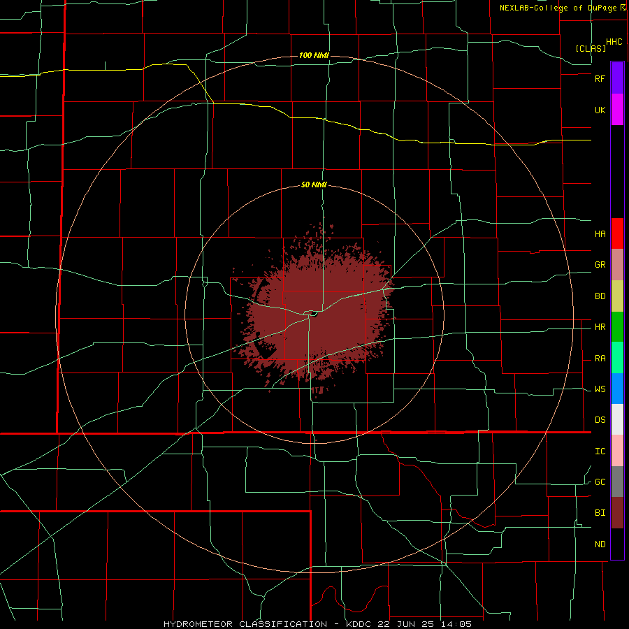629x629 pixels.
Task: Click the "GC" legend label
Action: point(600,482)
